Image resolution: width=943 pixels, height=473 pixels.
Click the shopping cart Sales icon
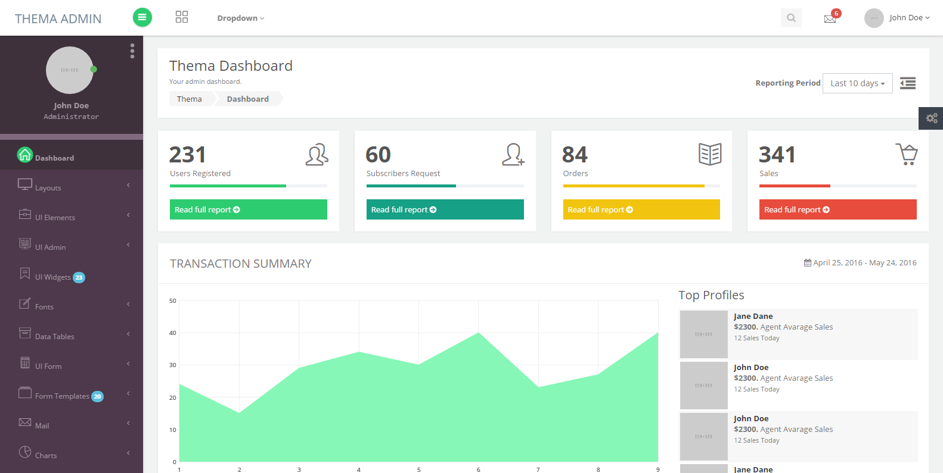[x=906, y=155]
